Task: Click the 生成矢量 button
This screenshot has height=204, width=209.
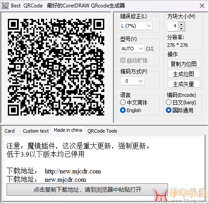Action: [184, 84]
